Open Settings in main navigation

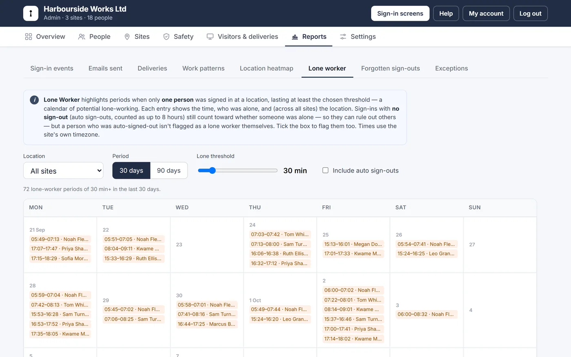click(x=358, y=37)
